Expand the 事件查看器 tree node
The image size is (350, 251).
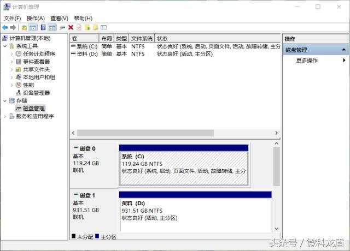click(11, 62)
